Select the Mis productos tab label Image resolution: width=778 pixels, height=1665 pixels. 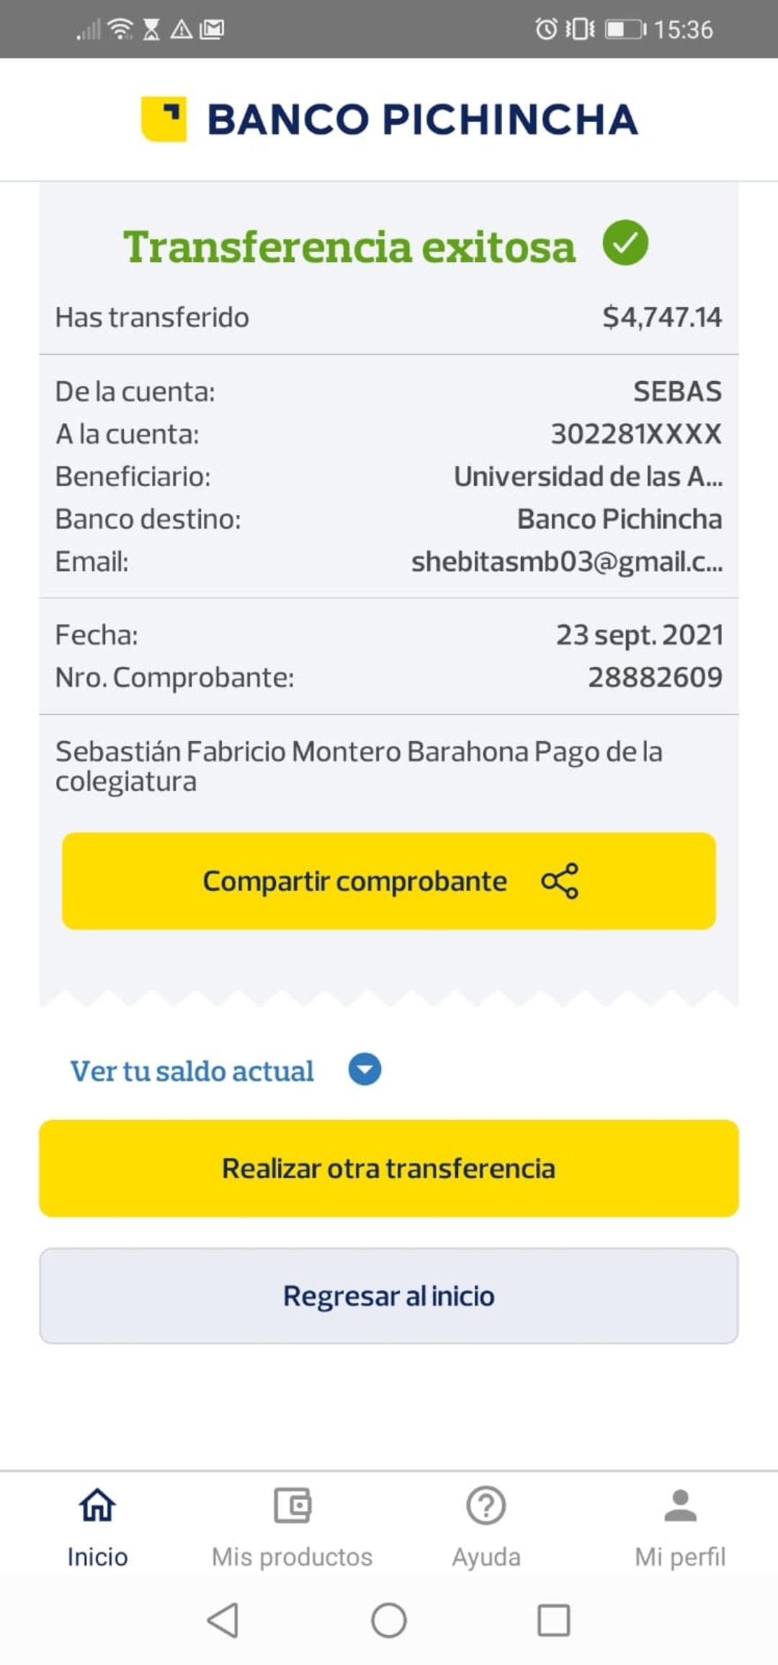coord(292,1557)
